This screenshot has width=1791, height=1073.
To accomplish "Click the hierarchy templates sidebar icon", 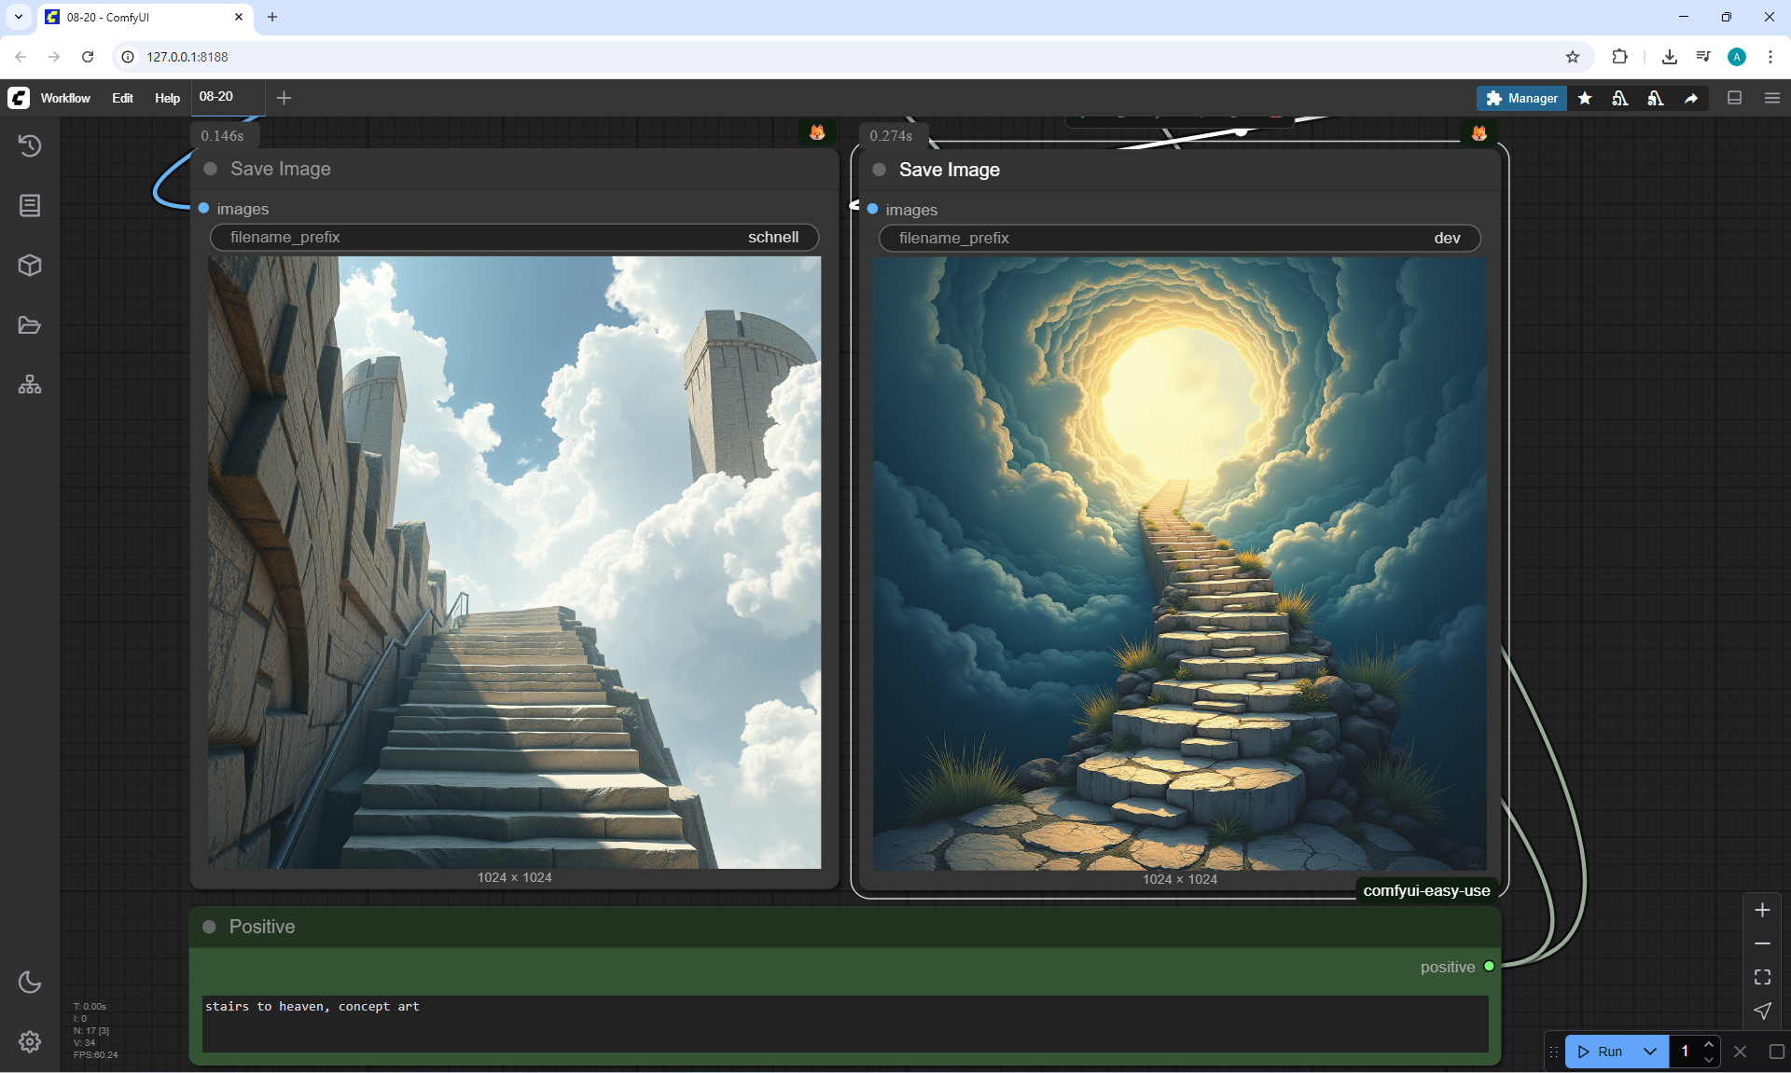I will [x=30, y=385].
